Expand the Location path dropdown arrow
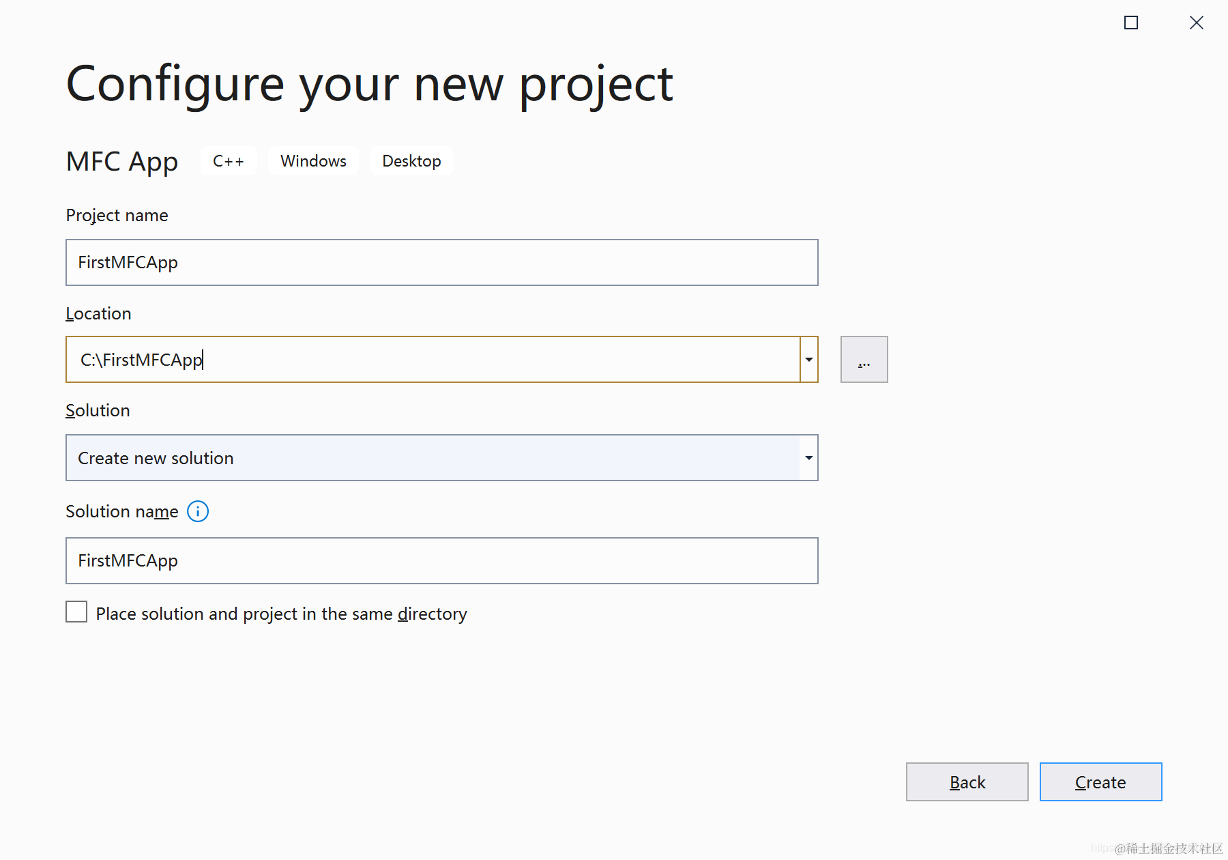Screen dimensions: 1228x860 pos(809,360)
